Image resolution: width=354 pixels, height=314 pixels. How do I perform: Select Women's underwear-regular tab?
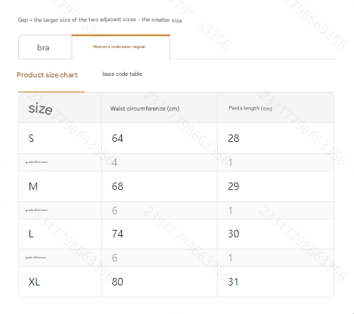(x=121, y=47)
